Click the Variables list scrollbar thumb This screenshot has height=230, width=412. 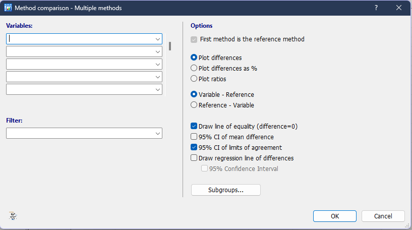point(170,46)
